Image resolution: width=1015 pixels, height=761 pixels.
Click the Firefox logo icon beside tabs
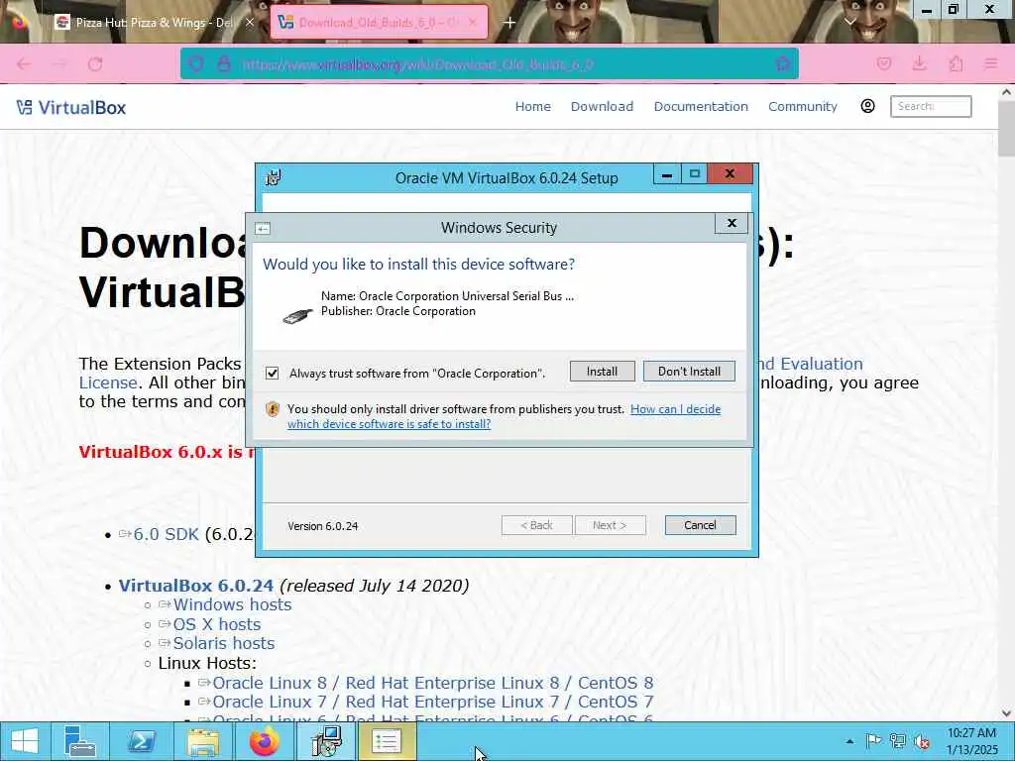point(20,22)
